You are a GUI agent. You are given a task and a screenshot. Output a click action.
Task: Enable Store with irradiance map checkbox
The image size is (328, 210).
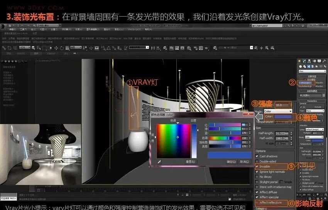point(257,187)
